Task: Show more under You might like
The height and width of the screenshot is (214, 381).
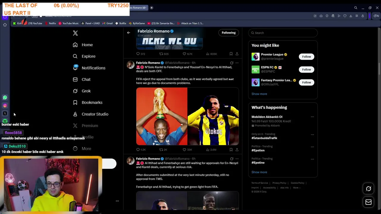Action: pyautogui.click(x=259, y=94)
